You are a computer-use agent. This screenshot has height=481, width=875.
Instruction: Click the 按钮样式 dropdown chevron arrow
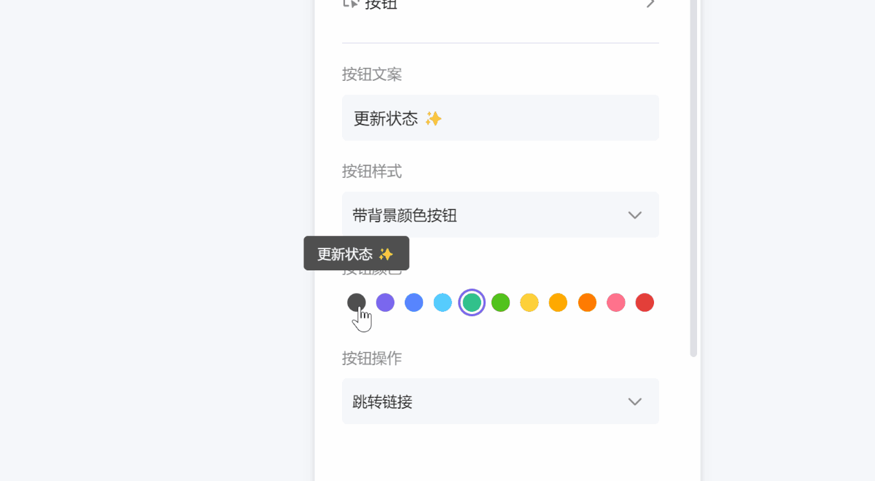pos(634,214)
